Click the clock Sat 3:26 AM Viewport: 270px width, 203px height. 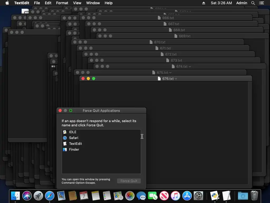221,3
